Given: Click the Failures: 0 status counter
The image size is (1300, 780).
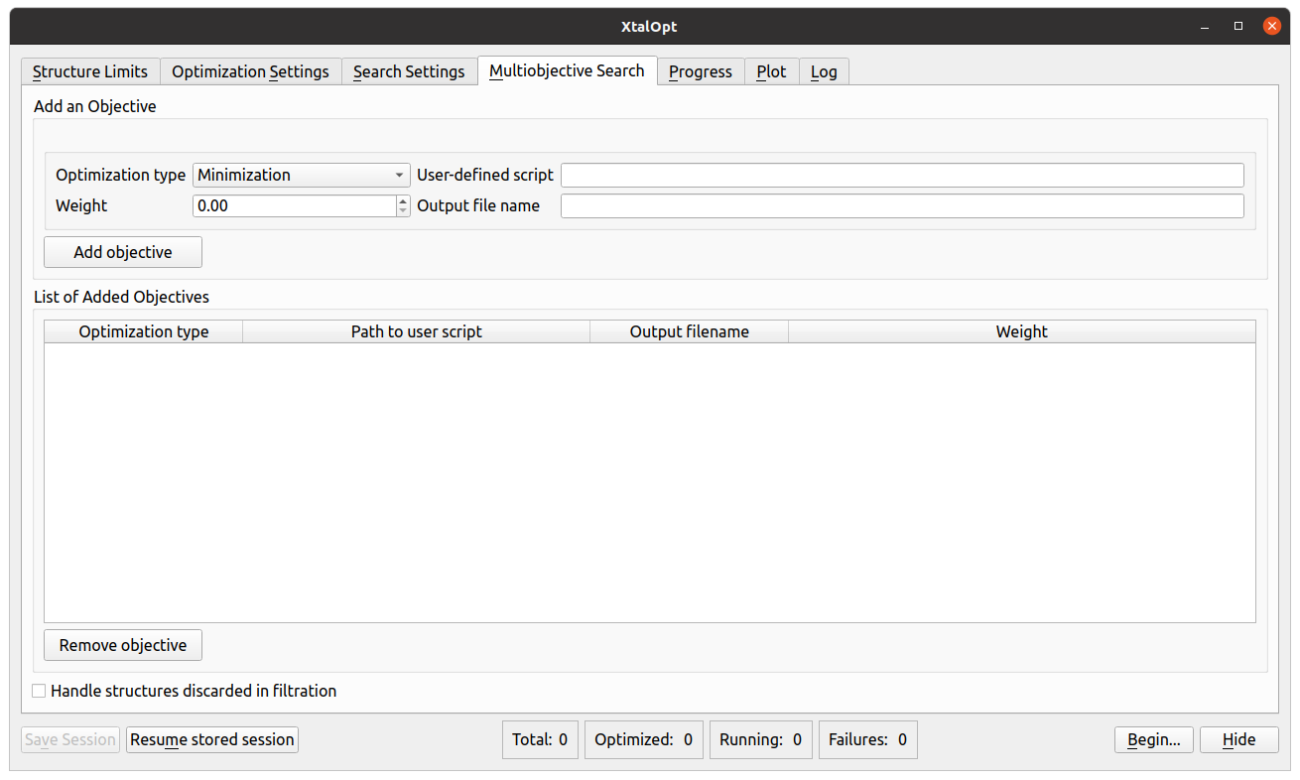Looking at the screenshot, I should [x=867, y=739].
